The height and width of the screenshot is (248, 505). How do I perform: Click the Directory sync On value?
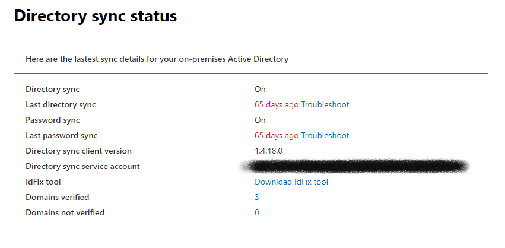pyautogui.click(x=260, y=90)
